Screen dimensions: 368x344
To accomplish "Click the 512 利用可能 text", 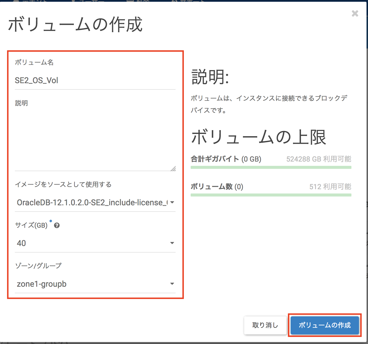I will [330, 187].
